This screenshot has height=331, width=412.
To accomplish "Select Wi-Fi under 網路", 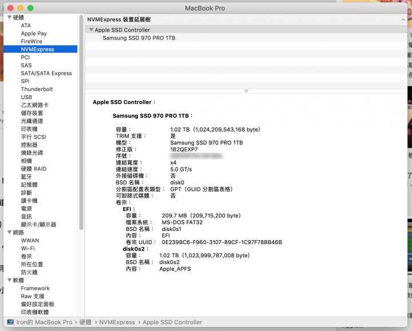I will click(x=28, y=248).
